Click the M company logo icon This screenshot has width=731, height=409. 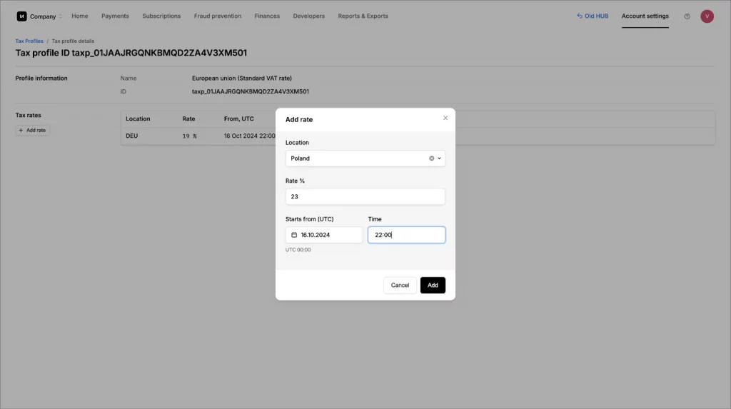21,16
